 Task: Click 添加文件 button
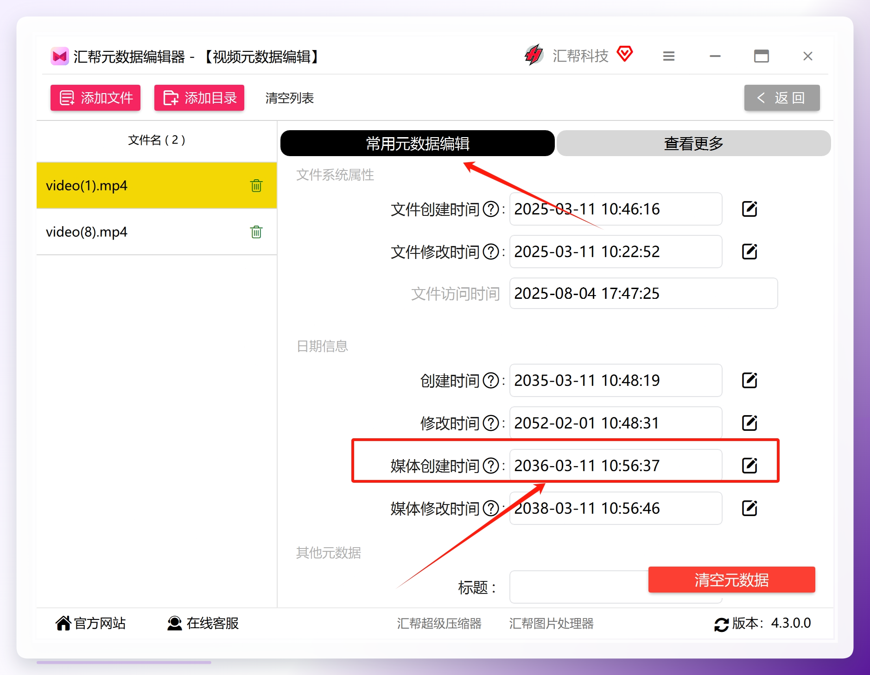(x=95, y=98)
